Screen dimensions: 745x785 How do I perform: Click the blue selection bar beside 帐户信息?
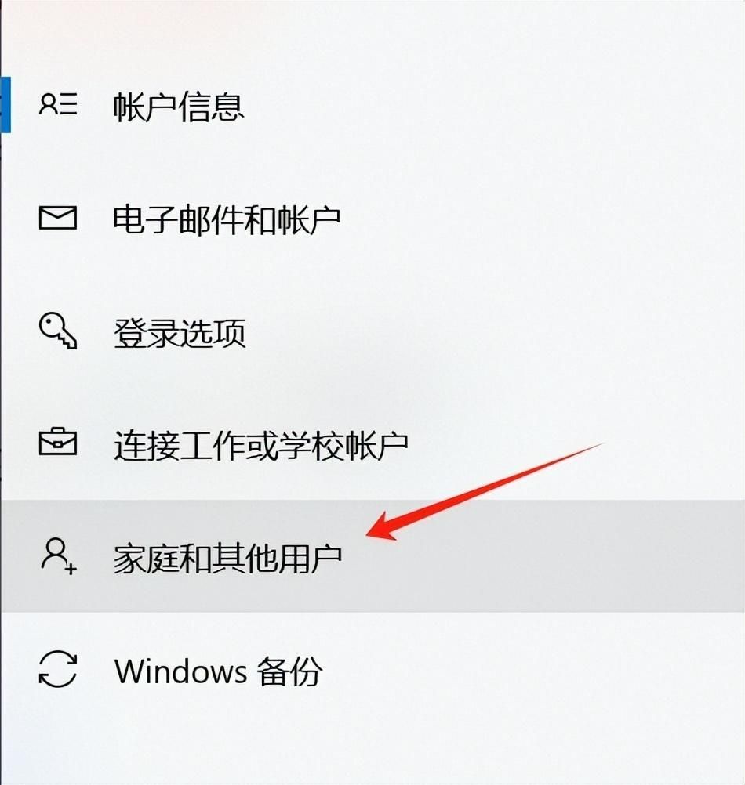[x=5, y=105]
